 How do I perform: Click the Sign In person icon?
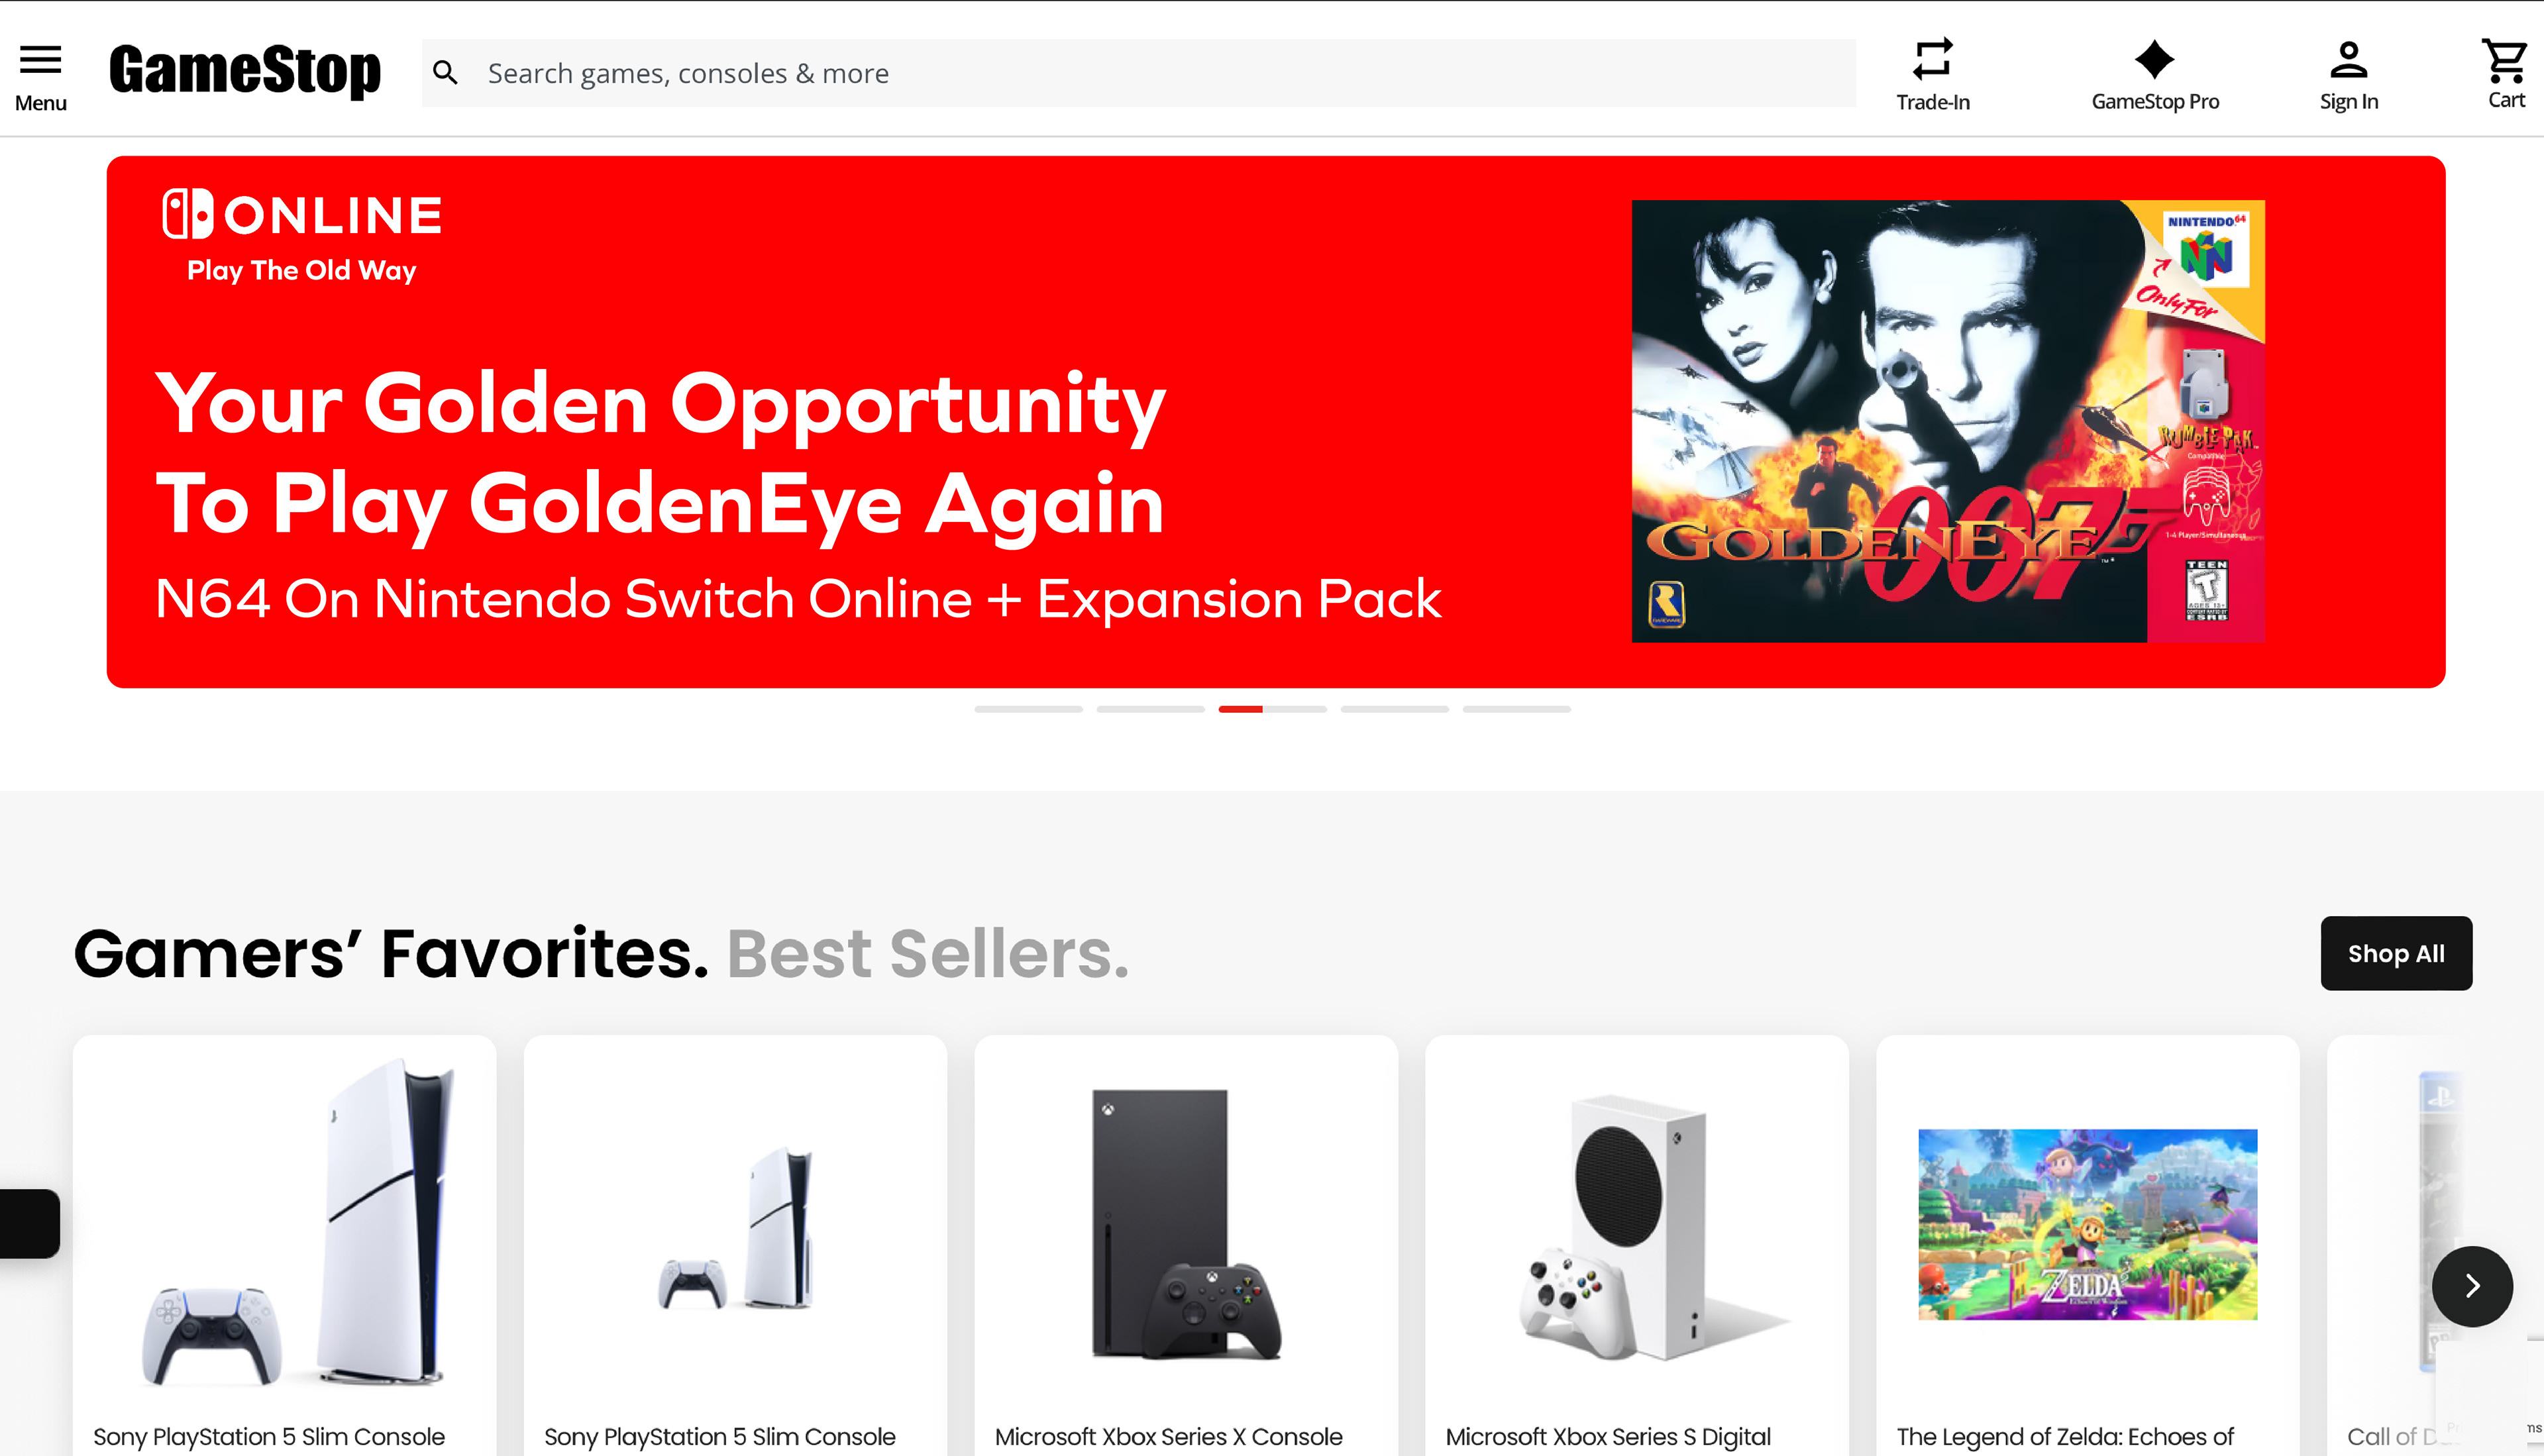(2348, 60)
